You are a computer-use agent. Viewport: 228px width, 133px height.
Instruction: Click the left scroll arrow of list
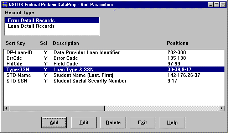(6, 108)
